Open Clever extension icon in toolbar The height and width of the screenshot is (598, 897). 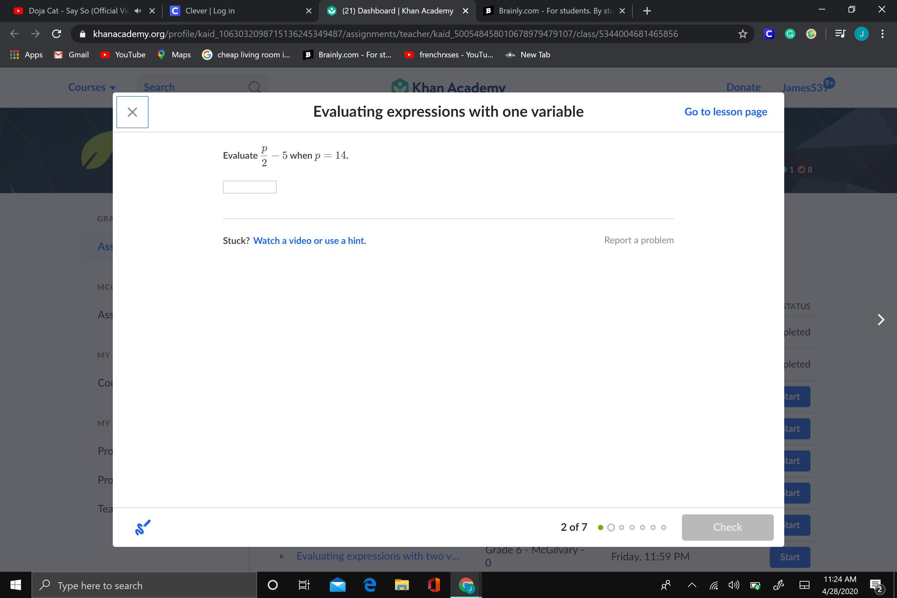pyautogui.click(x=769, y=34)
